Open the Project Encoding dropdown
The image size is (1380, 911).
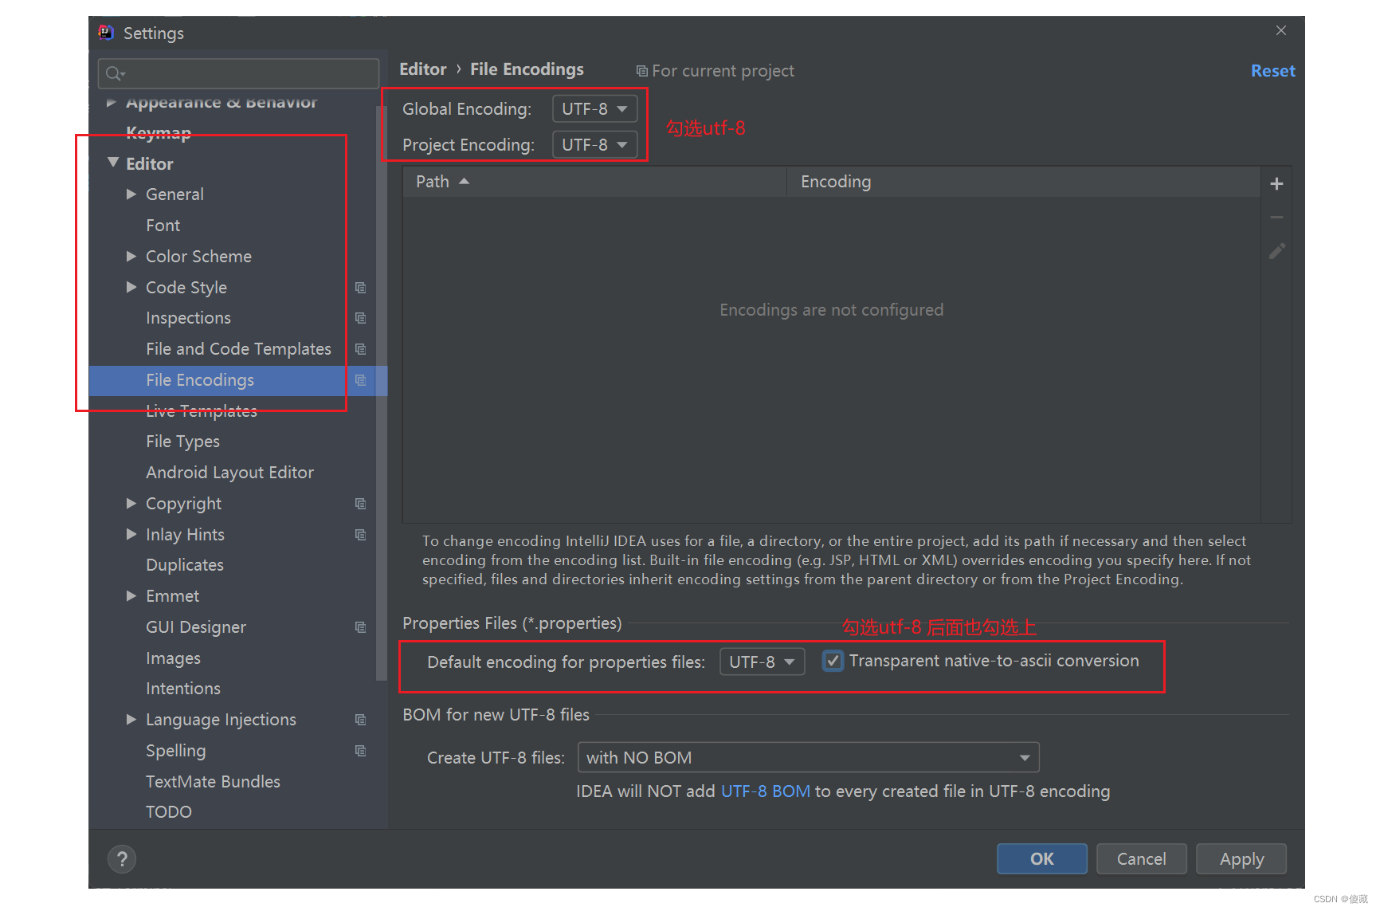pyautogui.click(x=594, y=144)
